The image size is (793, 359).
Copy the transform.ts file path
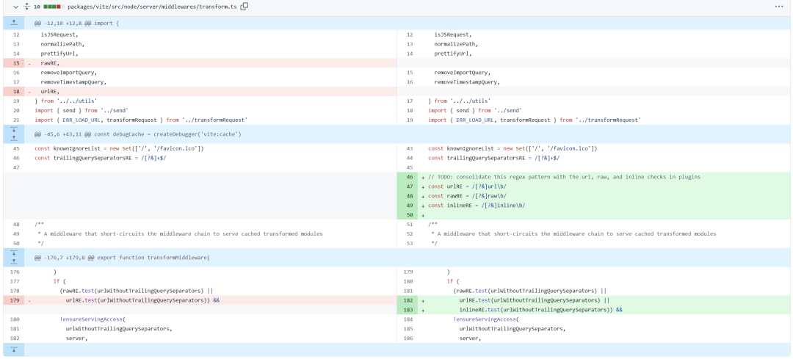(x=245, y=7)
